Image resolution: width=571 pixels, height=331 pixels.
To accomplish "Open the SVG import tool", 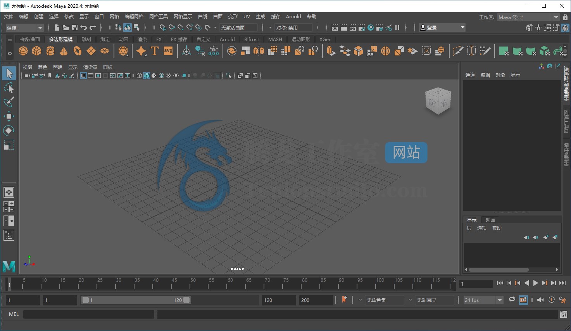I will [168, 51].
